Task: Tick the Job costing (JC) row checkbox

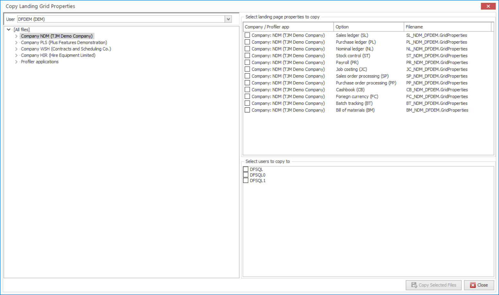Action: tap(247, 69)
